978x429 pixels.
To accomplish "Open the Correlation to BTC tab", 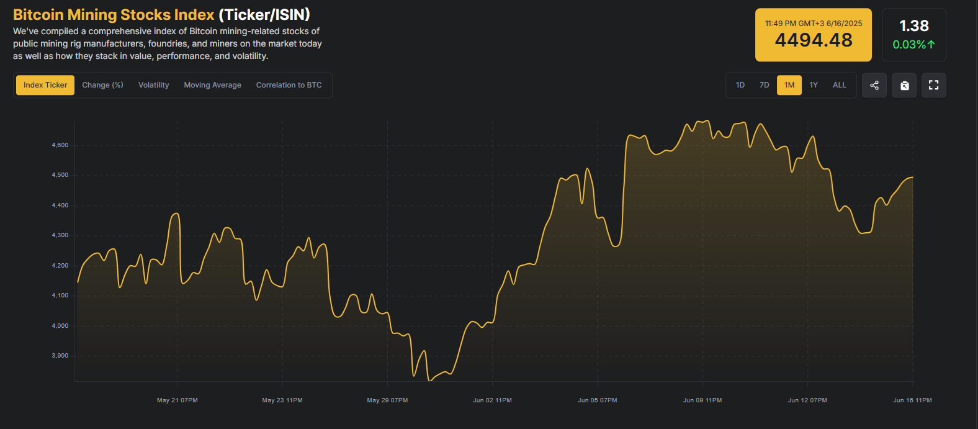I will tap(289, 85).
